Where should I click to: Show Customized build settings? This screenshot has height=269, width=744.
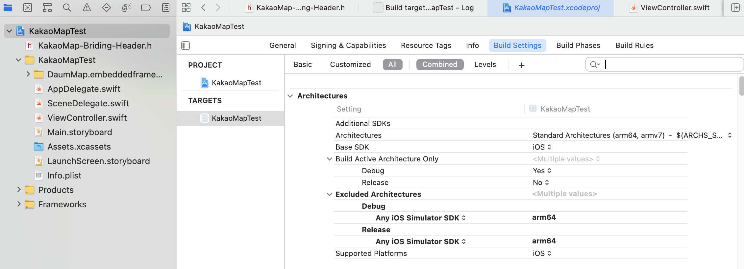350,65
